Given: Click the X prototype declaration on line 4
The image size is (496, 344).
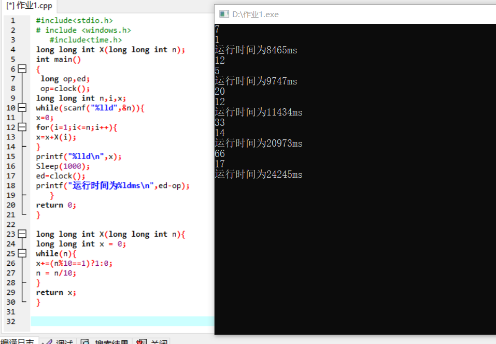Looking at the screenshot, I should [x=110, y=50].
